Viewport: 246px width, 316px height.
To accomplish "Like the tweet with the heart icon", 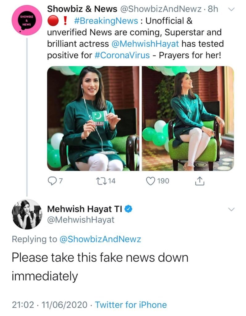I will pos(150,181).
